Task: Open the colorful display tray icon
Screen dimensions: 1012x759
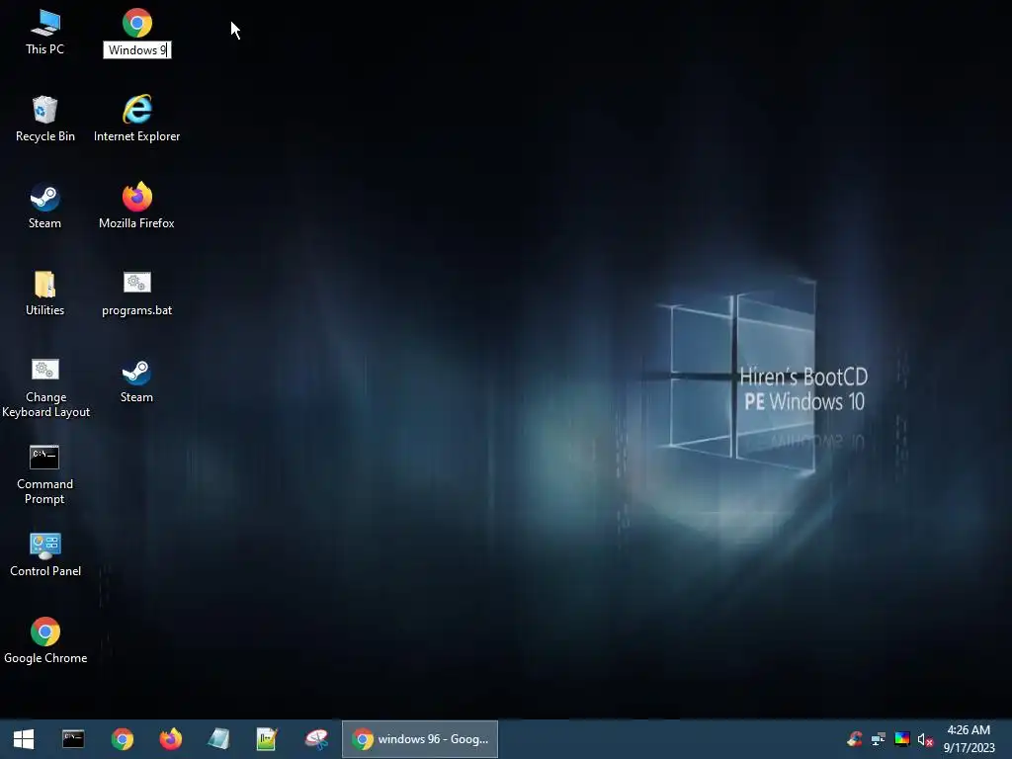Action: [901, 739]
